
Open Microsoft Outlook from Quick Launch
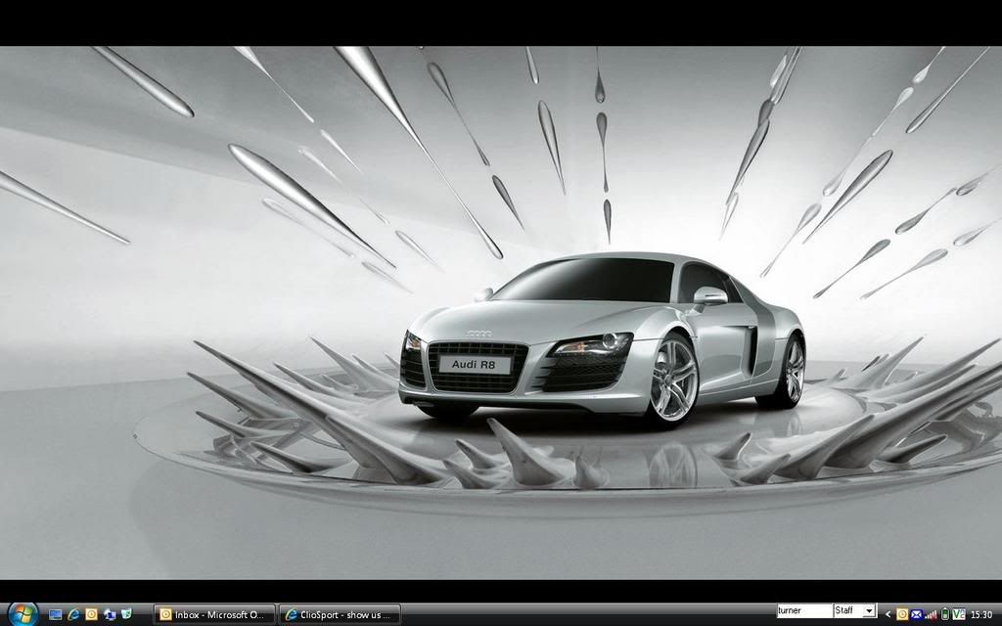click(x=91, y=615)
